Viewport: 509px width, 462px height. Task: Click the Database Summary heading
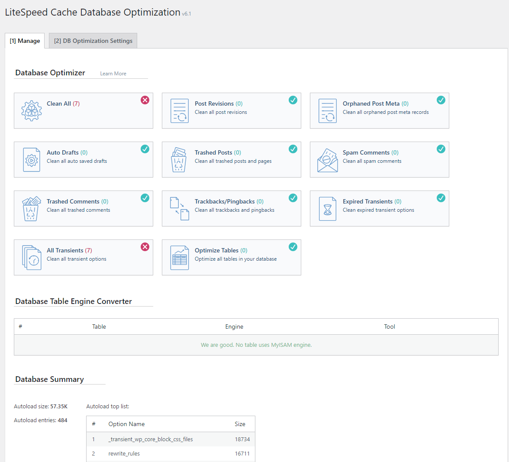(x=50, y=379)
